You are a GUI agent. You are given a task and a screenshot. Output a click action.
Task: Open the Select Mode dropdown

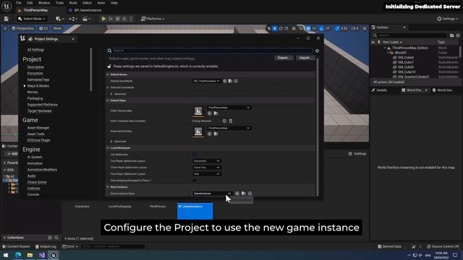[x=32, y=19]
